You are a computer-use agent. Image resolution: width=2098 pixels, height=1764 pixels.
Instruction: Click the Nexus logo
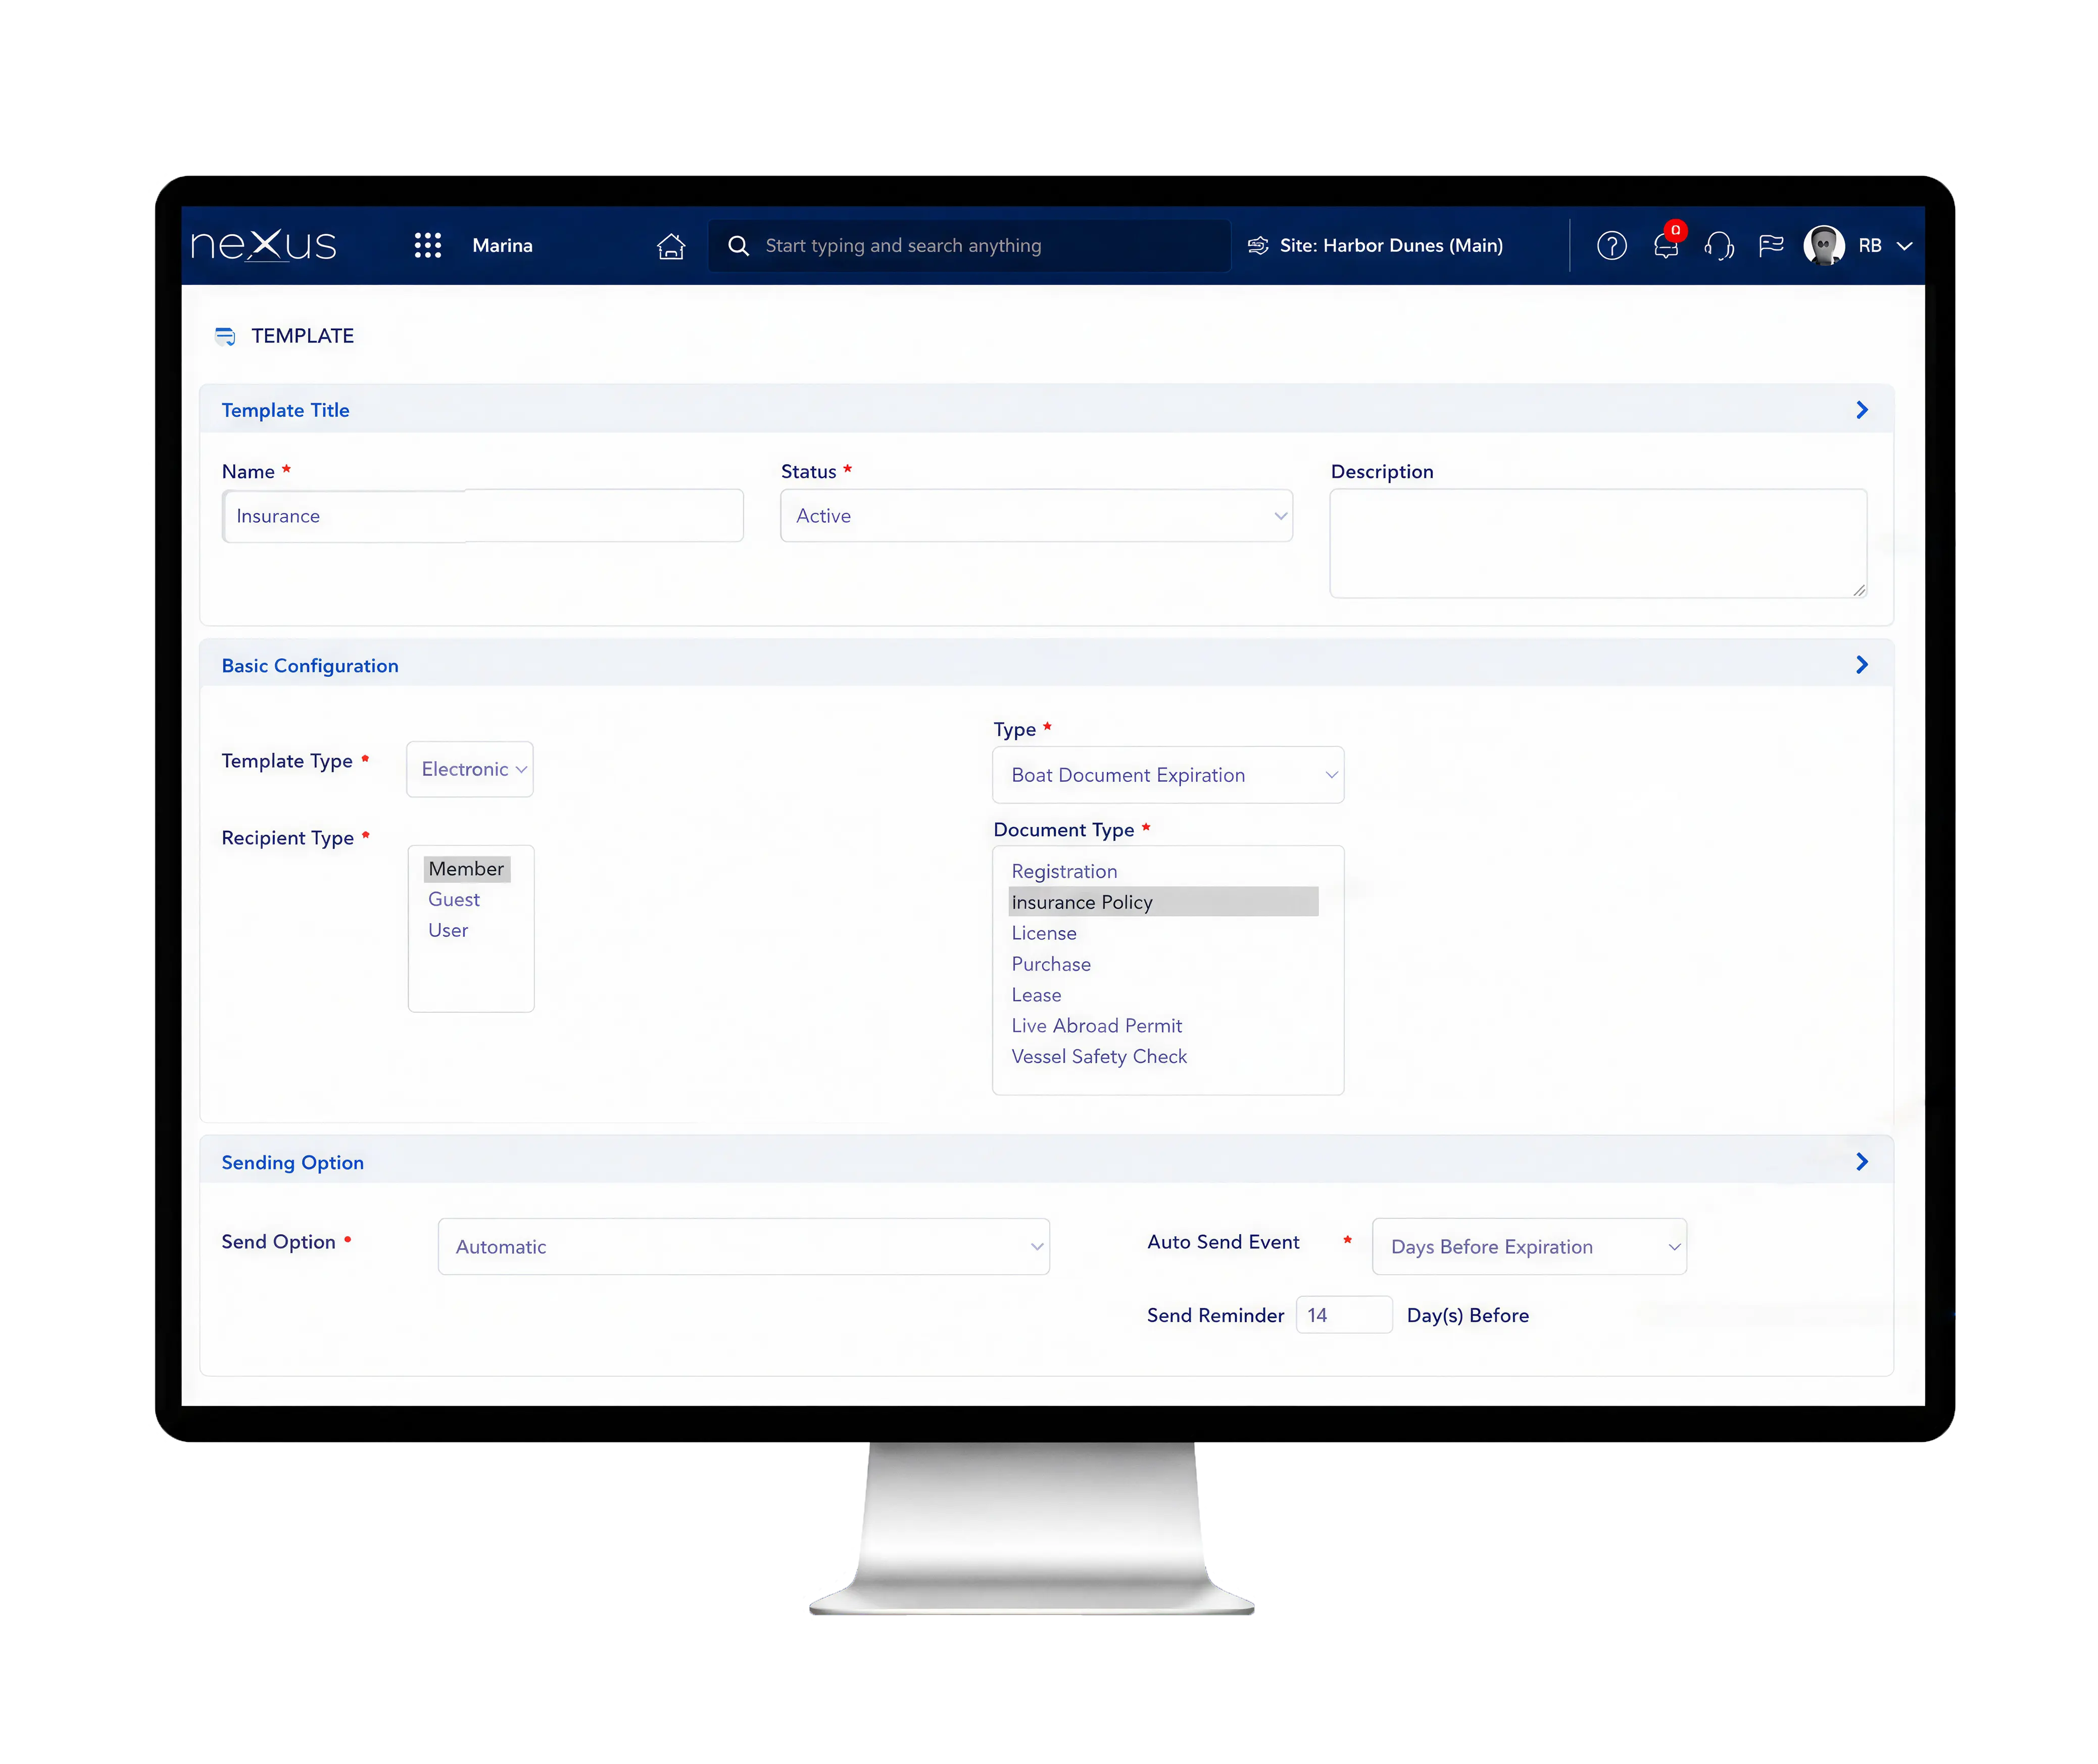tap(264, 245)
